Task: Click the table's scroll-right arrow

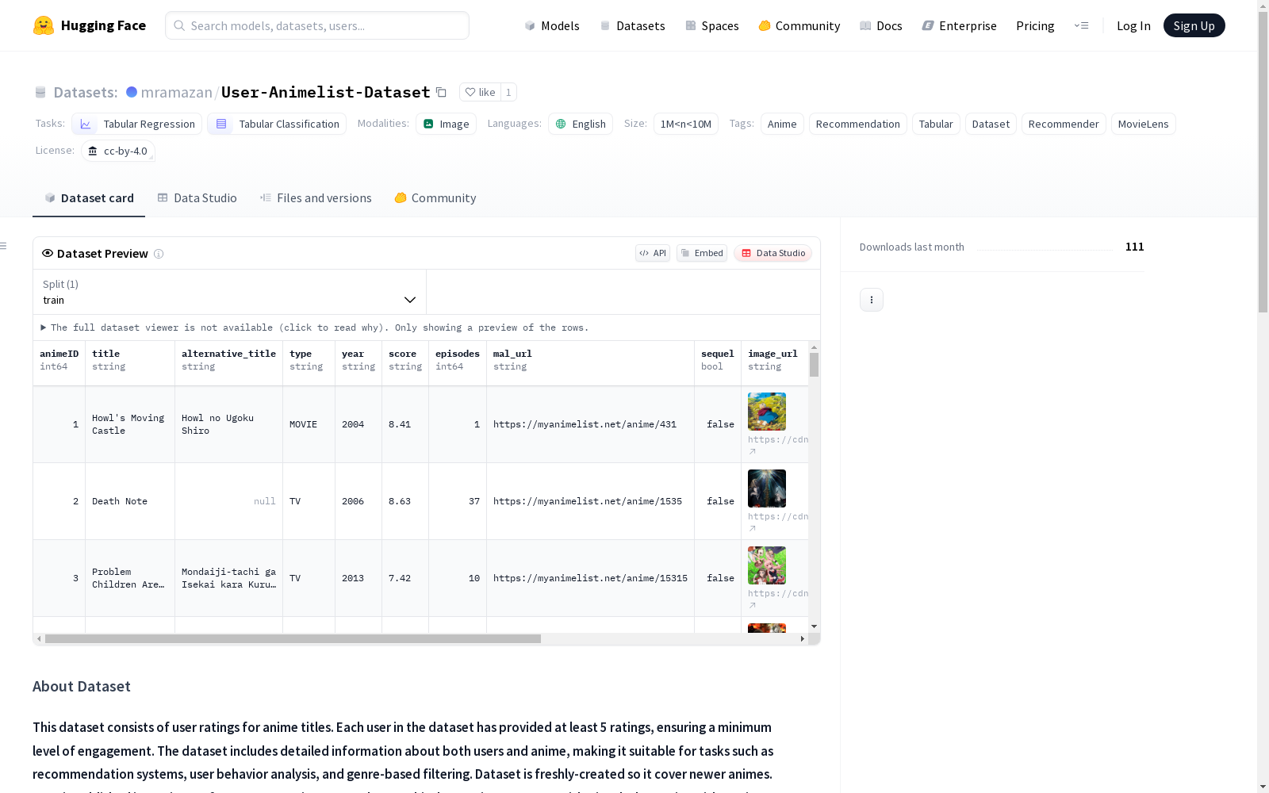Action: 803,638
